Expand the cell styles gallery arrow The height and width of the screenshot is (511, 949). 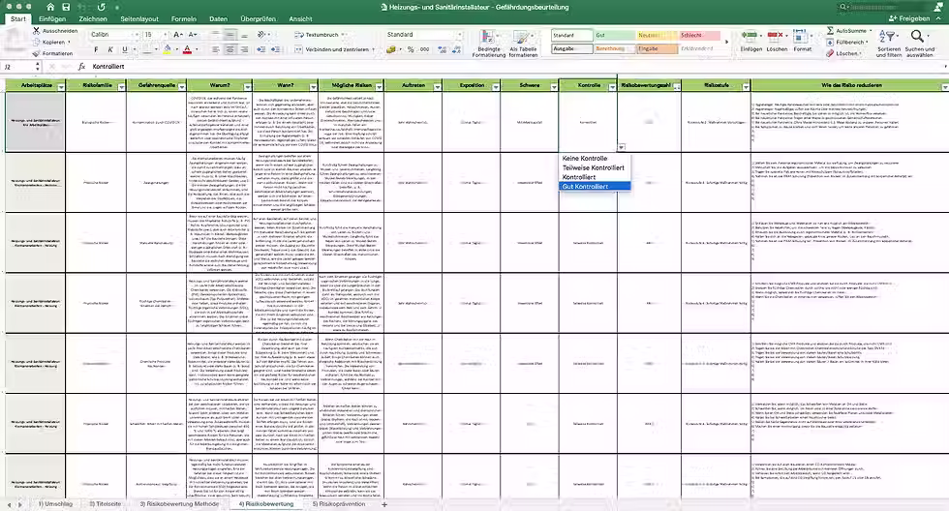point(727,43)
